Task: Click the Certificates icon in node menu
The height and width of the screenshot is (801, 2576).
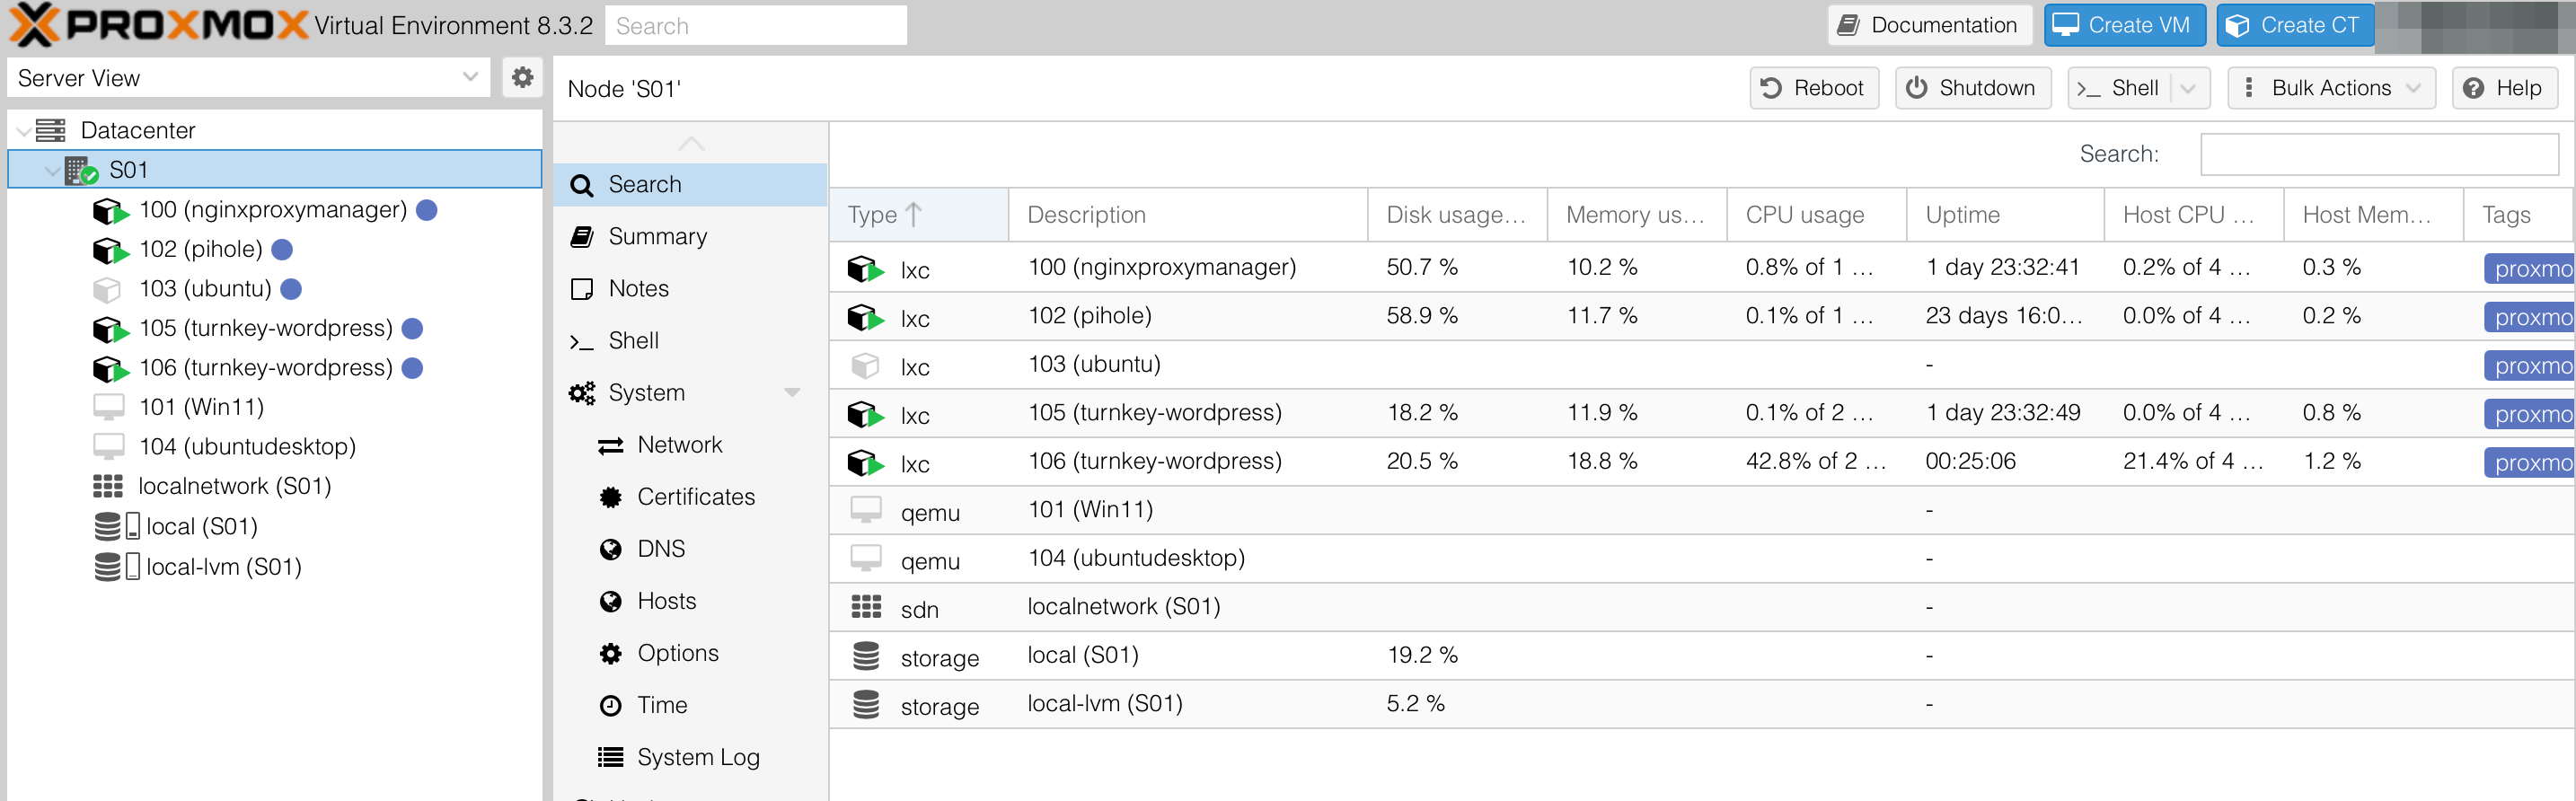Action: pos(610,497)
